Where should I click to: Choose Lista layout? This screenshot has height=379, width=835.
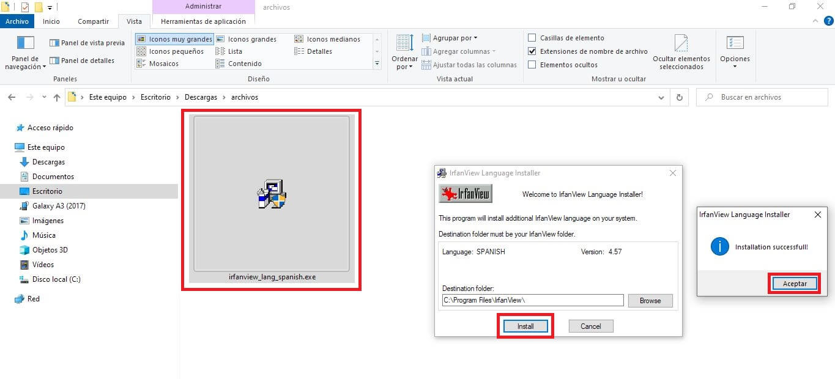229,51
